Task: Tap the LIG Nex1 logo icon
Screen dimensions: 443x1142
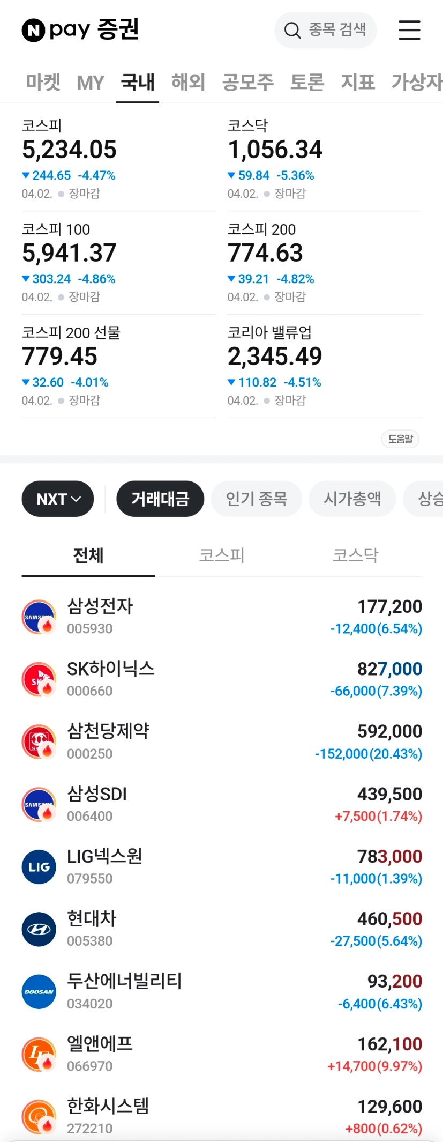Action: coord(39,867)
